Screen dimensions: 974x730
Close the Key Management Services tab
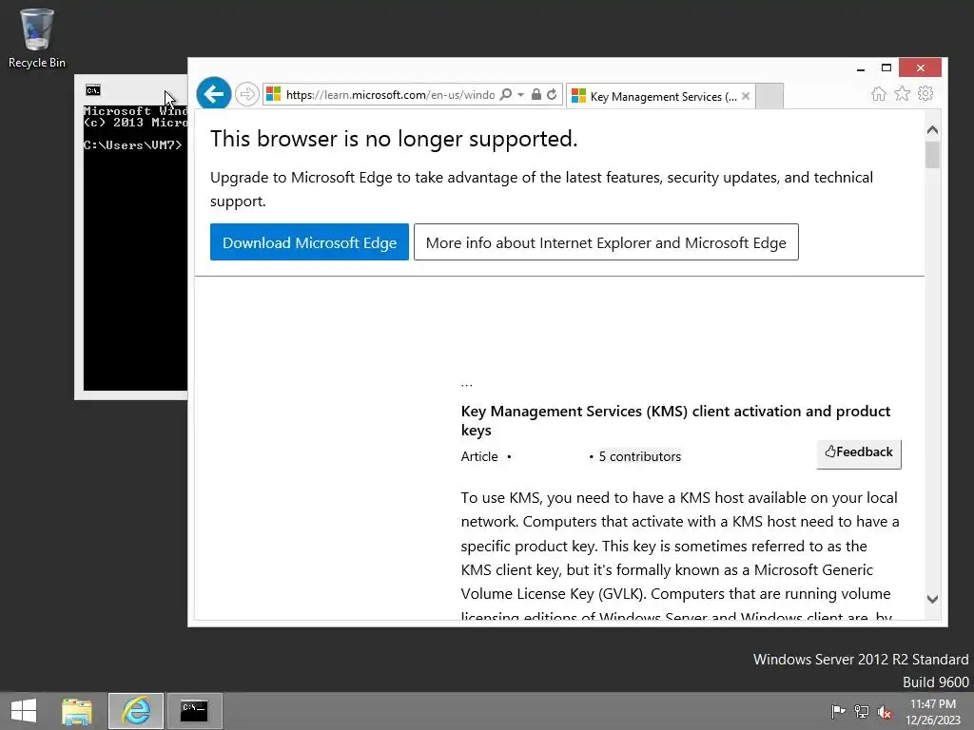[746, 96]
